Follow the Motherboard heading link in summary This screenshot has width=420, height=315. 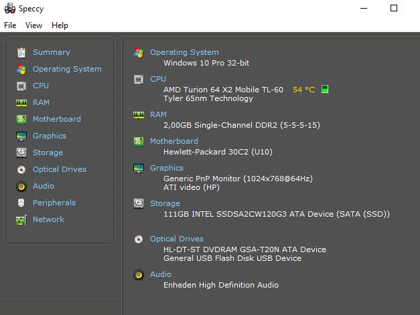click(x=173, y=141)
